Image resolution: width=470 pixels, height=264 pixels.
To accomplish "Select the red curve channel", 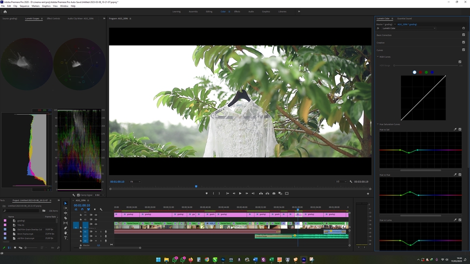I will 420,72.
